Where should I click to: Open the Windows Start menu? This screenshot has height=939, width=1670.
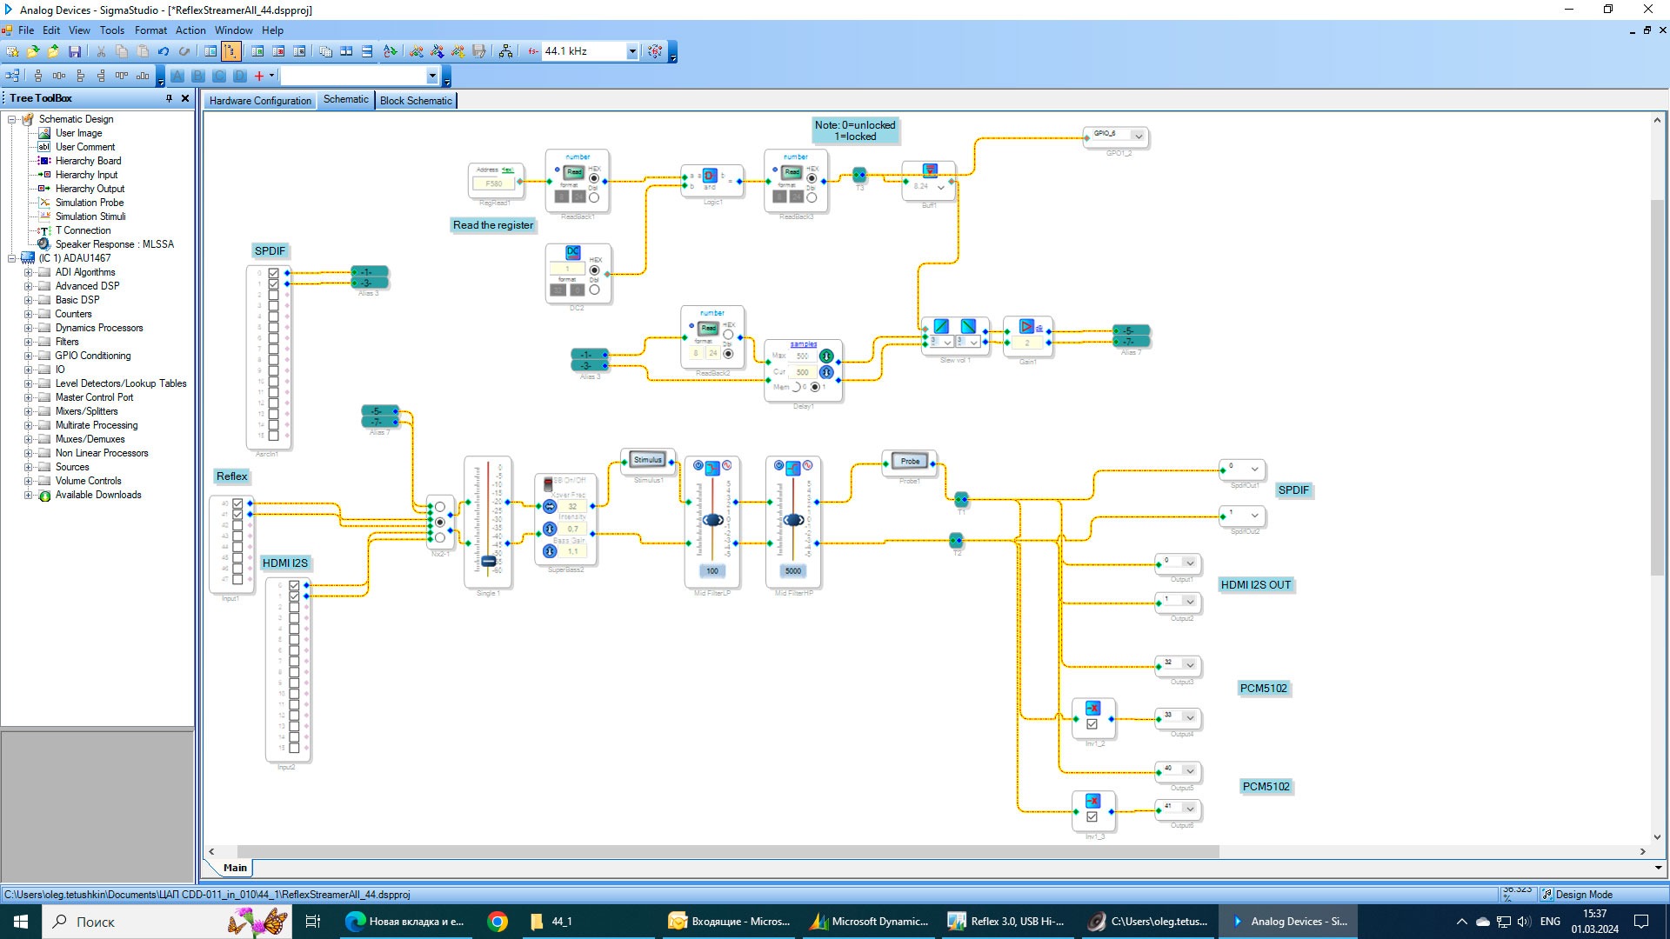point(21,922)
